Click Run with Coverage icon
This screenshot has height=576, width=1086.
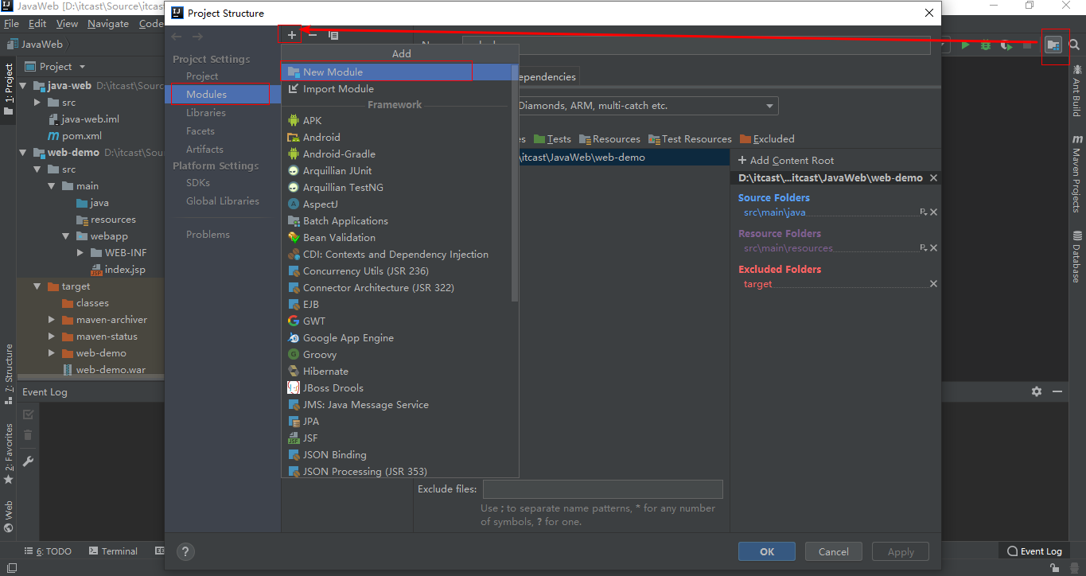(x=1006, y=45)
